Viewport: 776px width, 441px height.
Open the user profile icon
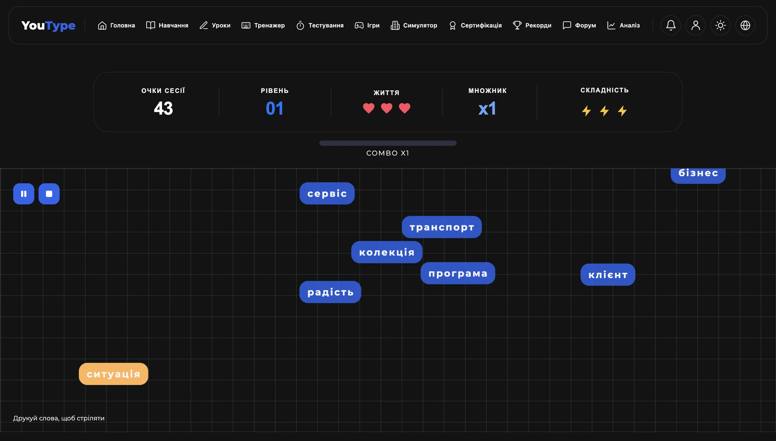tap(696, 25)
